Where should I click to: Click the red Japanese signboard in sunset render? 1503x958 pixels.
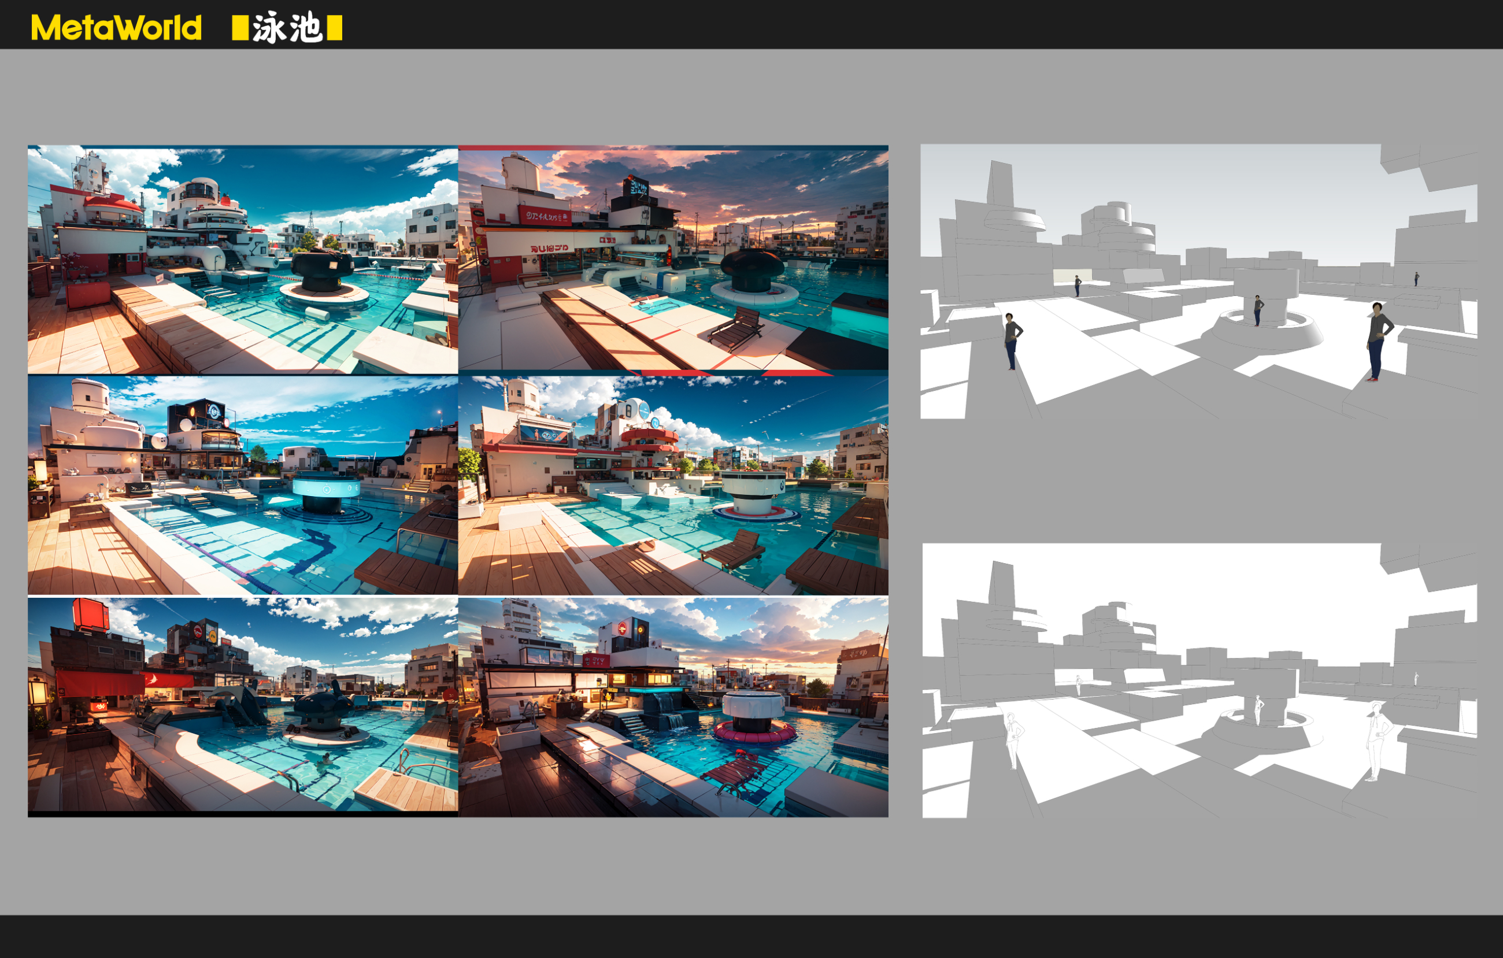point(545,215)
